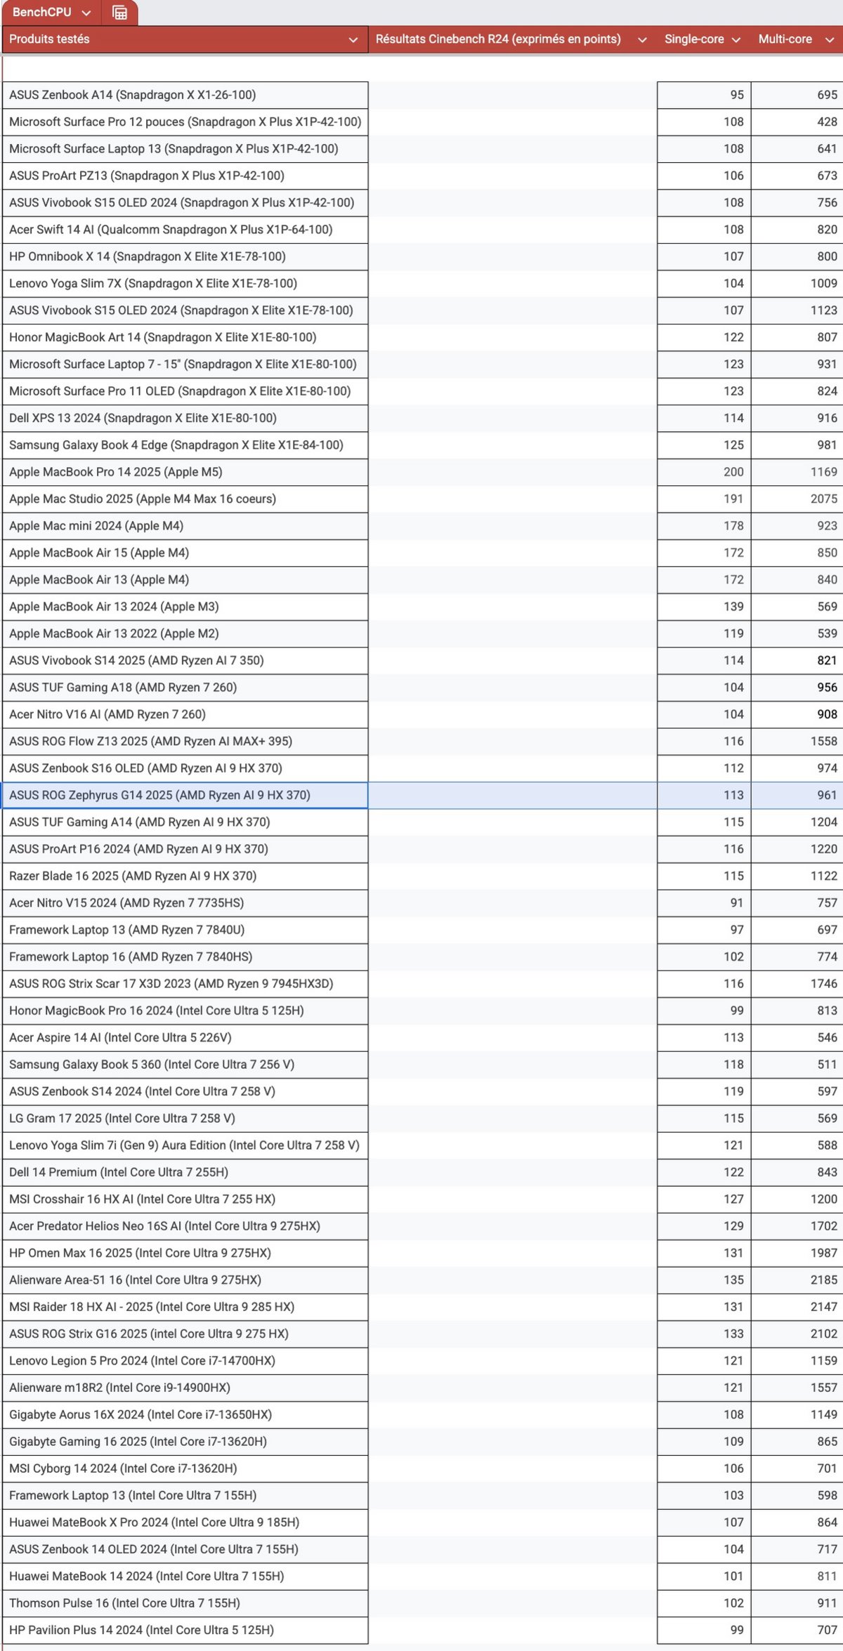Select multi-core value 2075 for Mac Studio

point(797,499)
